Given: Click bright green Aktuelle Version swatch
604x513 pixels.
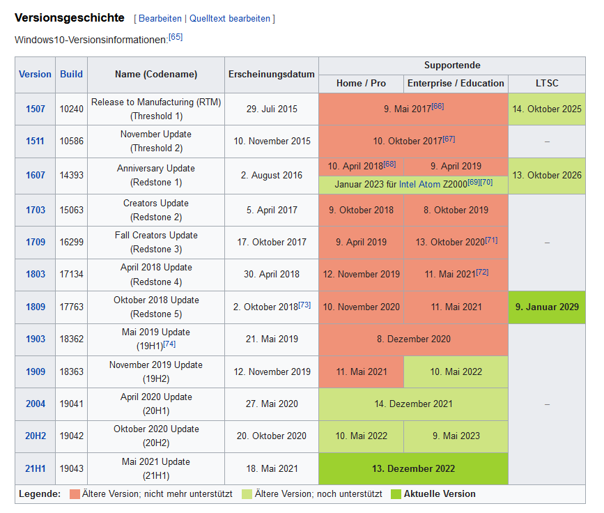Looking at the screenshot, I should click(x=396, y=494).
